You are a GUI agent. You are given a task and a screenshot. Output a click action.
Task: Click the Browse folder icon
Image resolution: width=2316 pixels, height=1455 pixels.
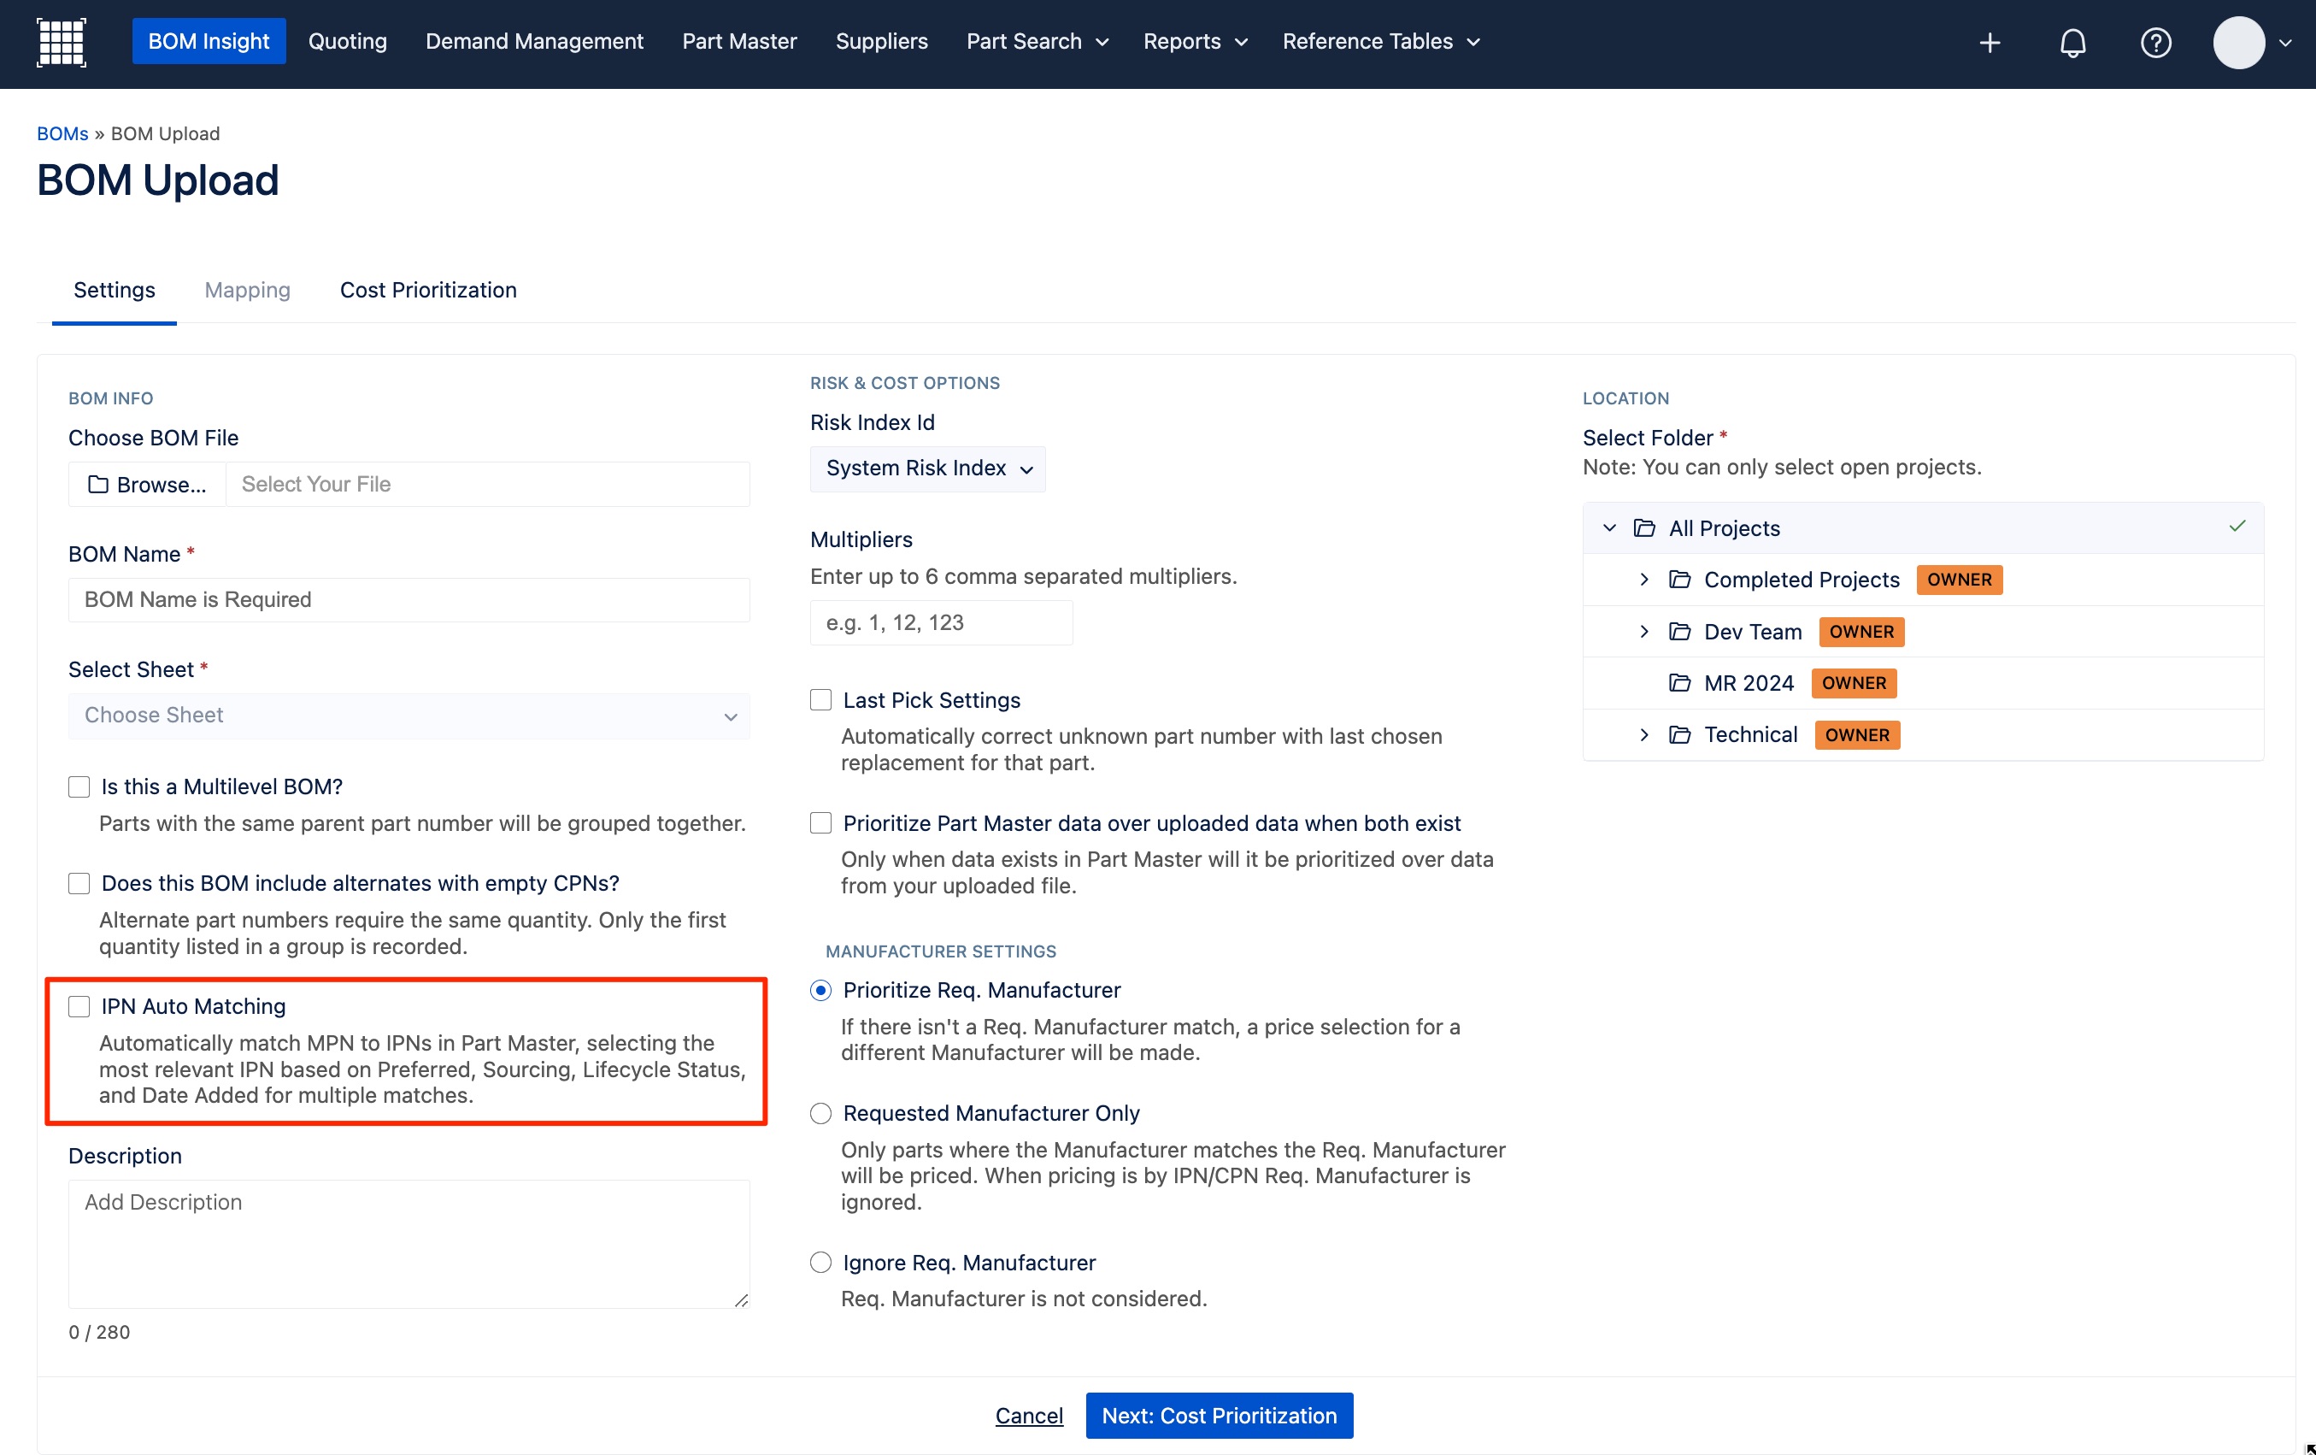98,485
